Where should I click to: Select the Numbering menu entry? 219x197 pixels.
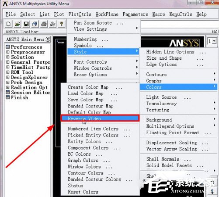click(104, 39)
